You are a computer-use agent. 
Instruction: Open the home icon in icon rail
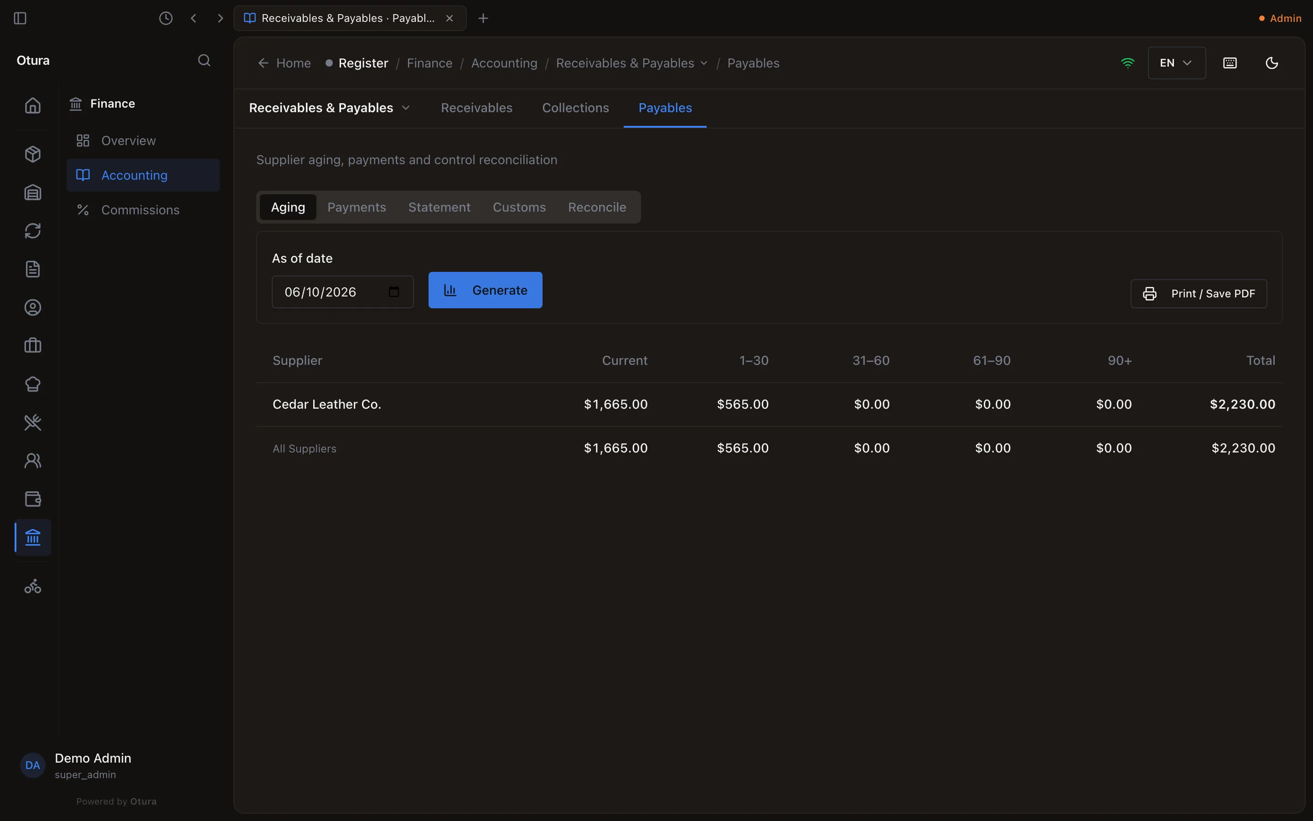(x=33, y=105)
